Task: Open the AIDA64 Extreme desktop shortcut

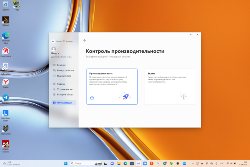Action: (x=5, y=146)
